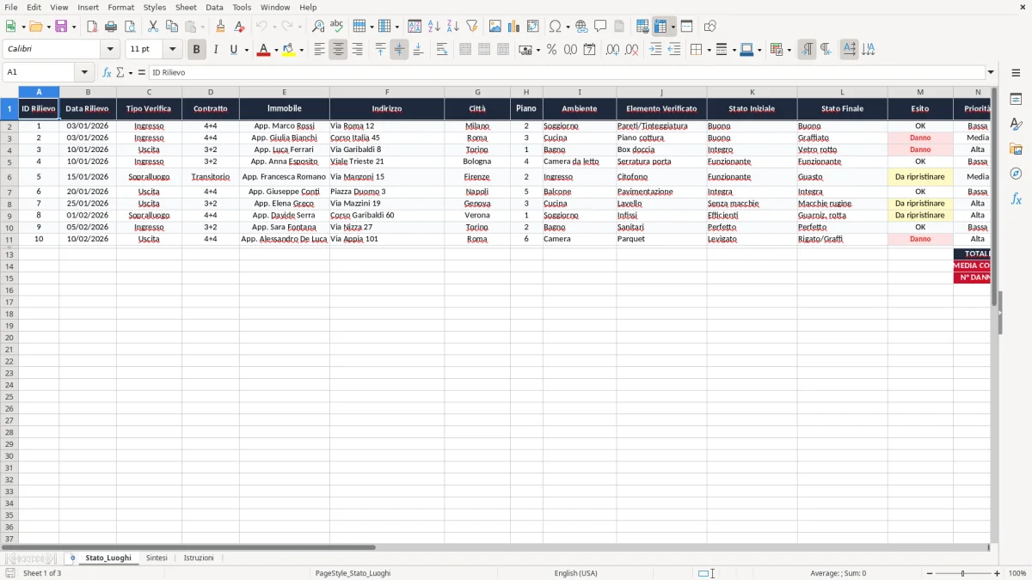Image resolution: width=1032 pixels, height=580 pixels.
Task: Click English (USA) language in status bar
Action: pos(575,573)
